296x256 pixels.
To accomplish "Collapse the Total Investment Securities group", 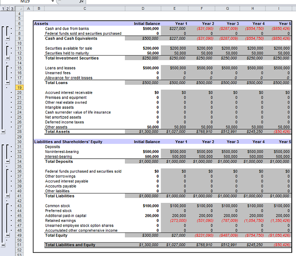I will tap(8, 58).
